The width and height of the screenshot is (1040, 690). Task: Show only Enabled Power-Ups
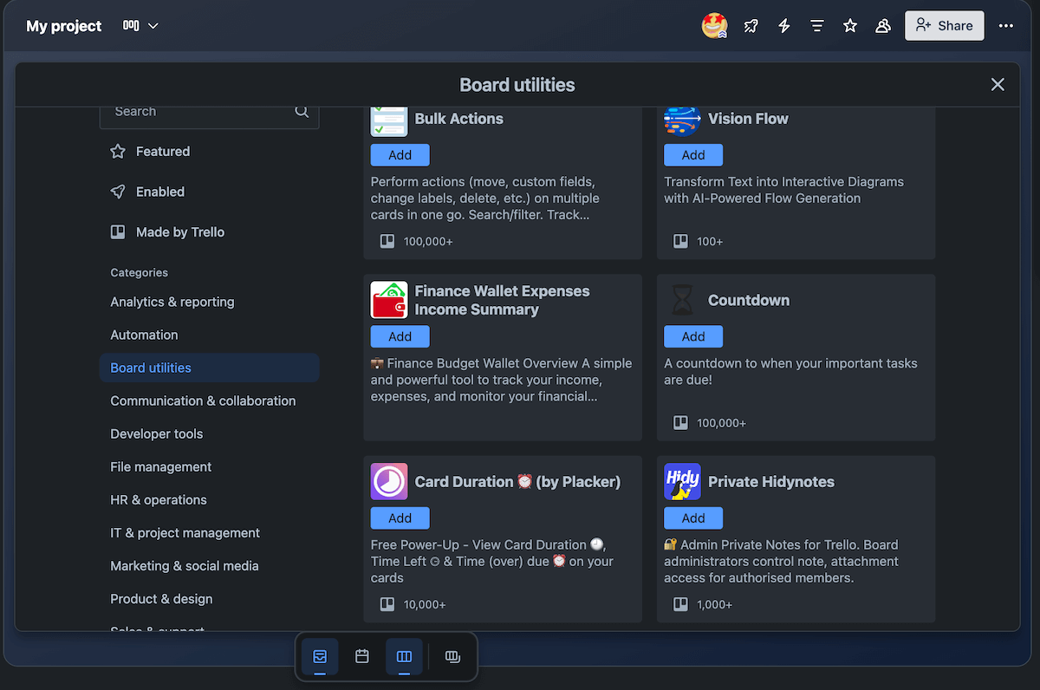159,192
